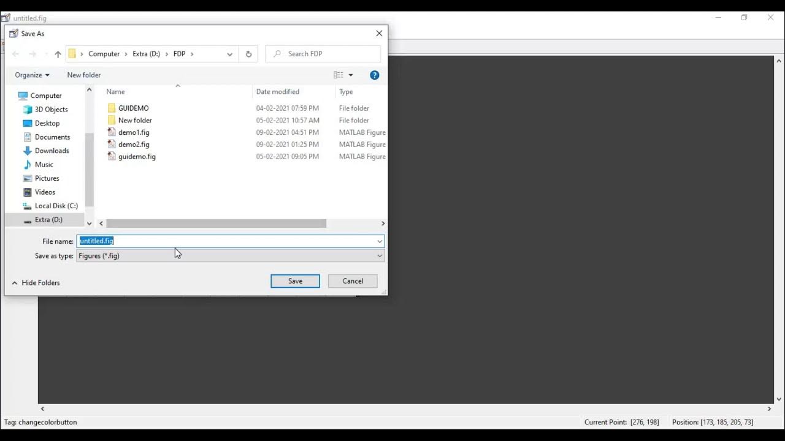The image size is (785, 441).
Task: Go up one folder level
Action: (x=58, y=54)
